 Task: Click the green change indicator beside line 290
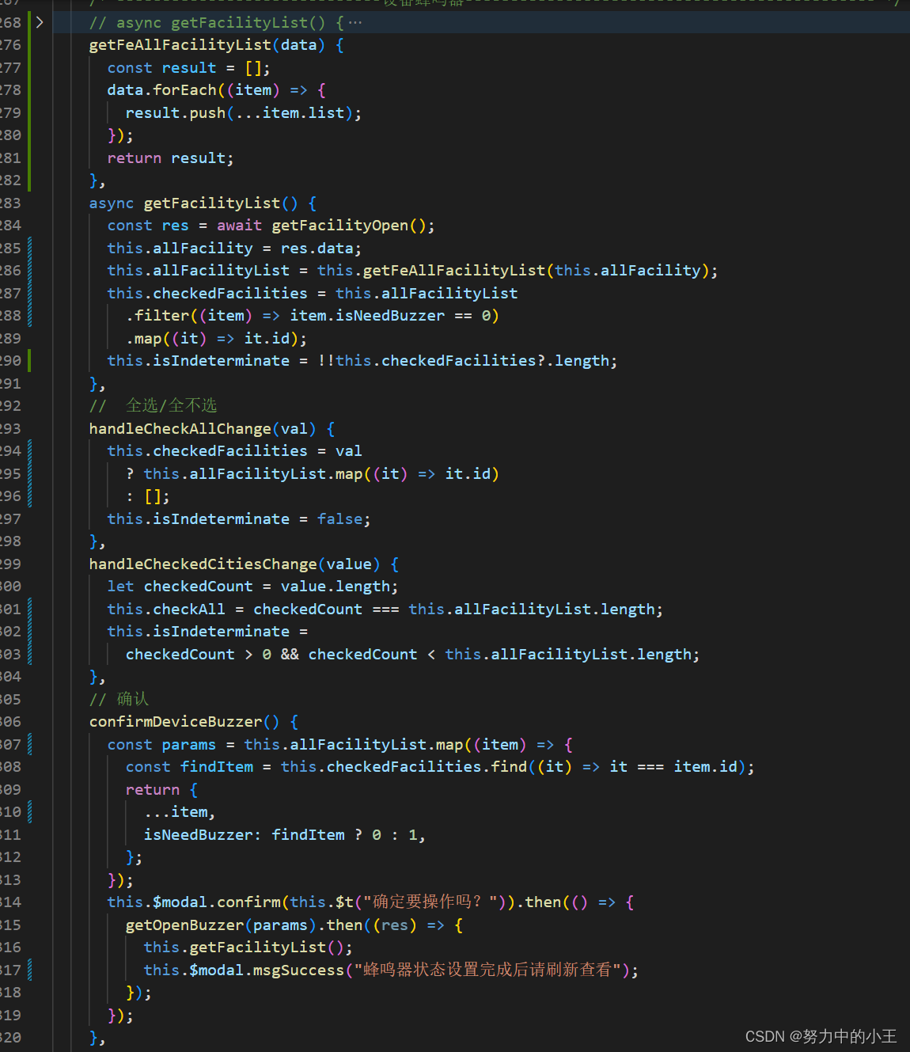28,360
